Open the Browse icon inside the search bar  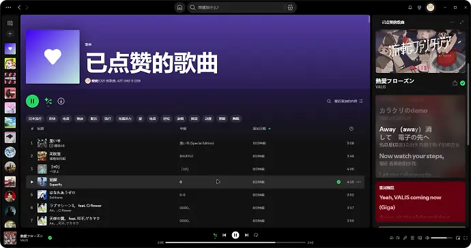[x=290, y=7]
